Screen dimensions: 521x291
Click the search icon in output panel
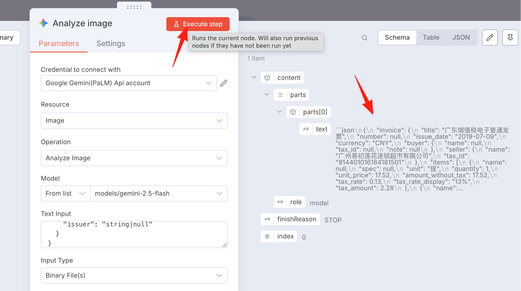pyautogui.click(x=364, y=38)
